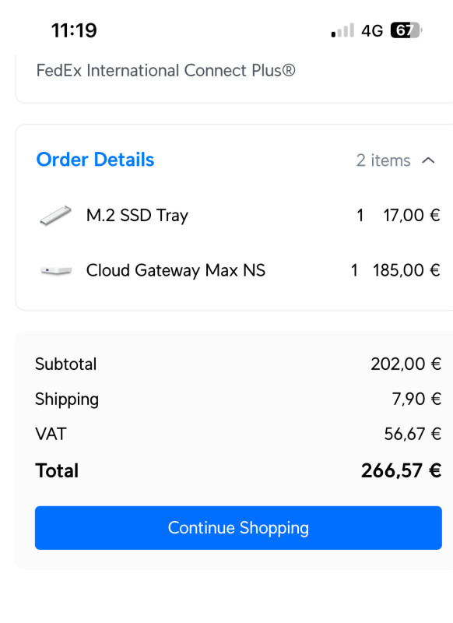
Task: Tap the M.2 SSD Tray product image
Action: 55,216
